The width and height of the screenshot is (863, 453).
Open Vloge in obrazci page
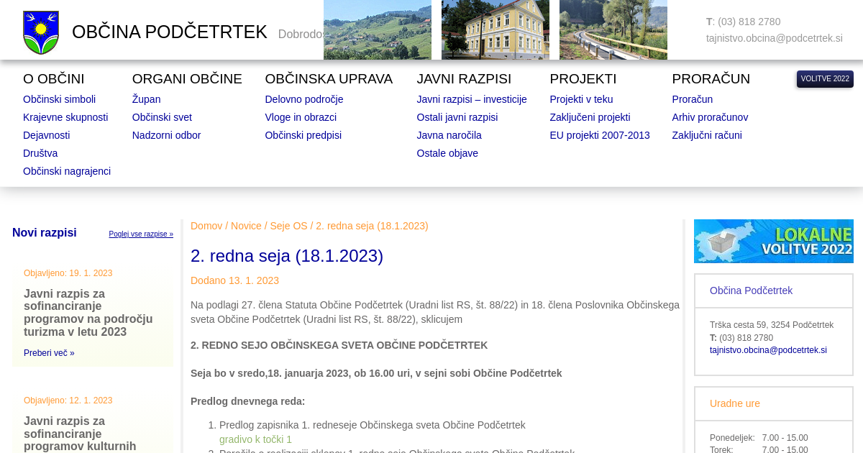click(x=301, y=117)
